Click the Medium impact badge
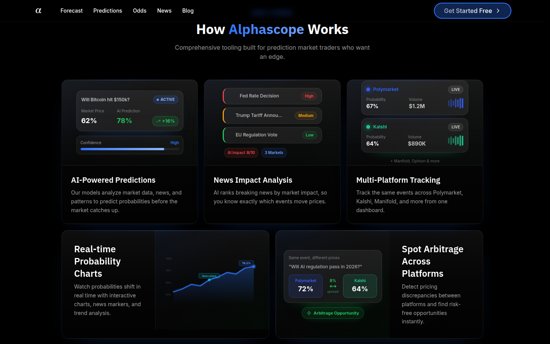The width and height of the screenshot is (550, 344). point(306,115)
